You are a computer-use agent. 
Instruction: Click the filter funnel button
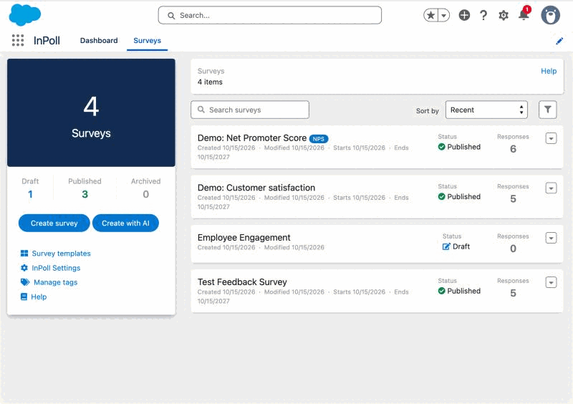547,110
